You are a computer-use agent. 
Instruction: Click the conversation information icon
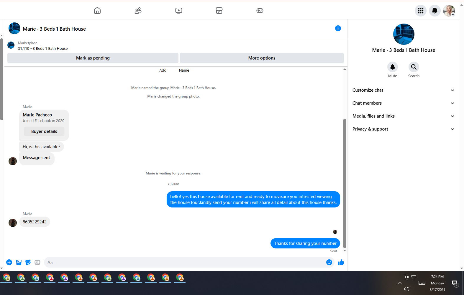[338, 28]
